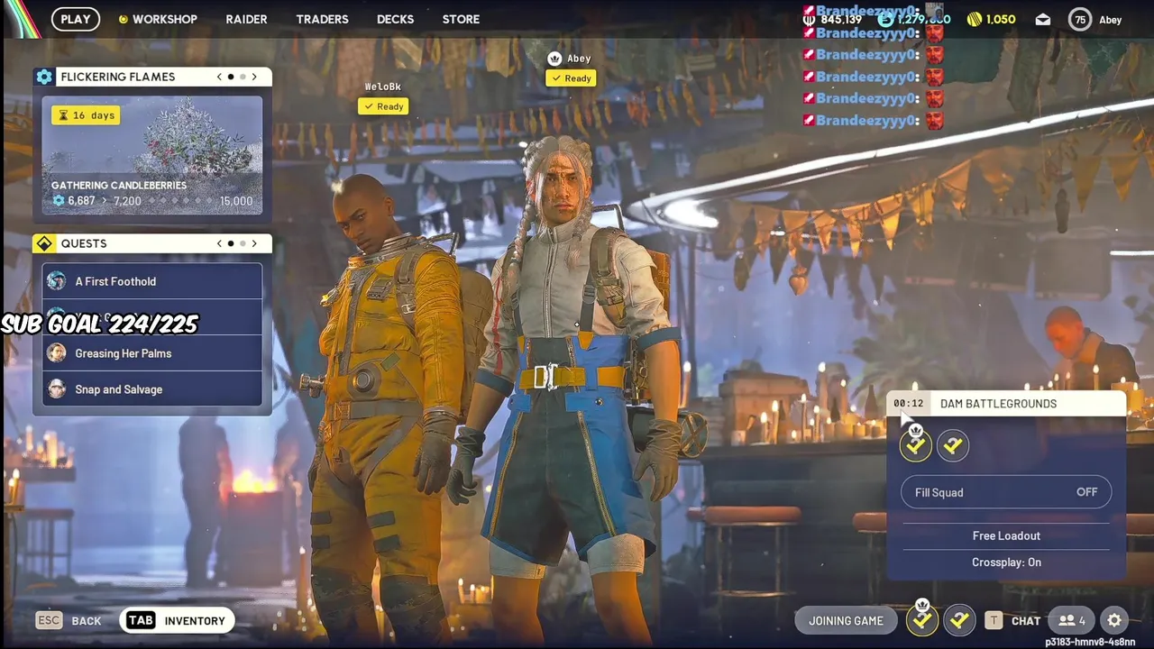Click the Greasing Her Palms quest portrait
This screenshot has width=1154, height=649.
point(57,353)
